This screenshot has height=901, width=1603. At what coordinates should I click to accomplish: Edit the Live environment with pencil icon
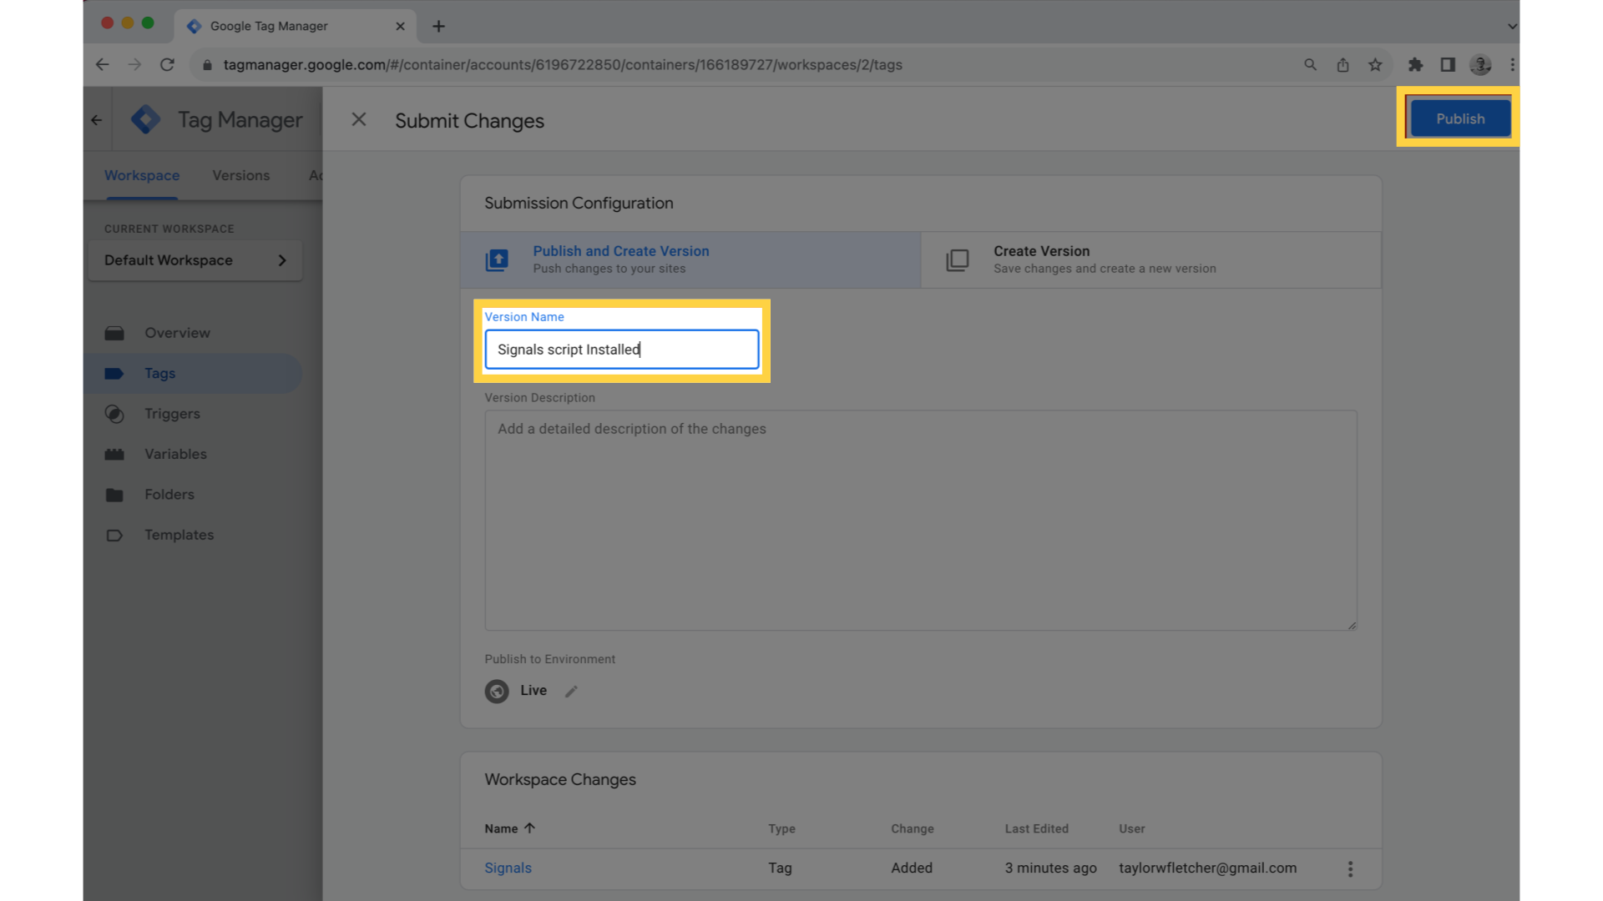(x=571, y=692)
